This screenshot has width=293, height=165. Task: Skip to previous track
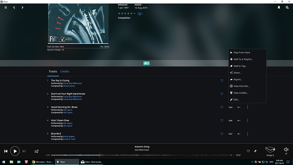point(6,151)
